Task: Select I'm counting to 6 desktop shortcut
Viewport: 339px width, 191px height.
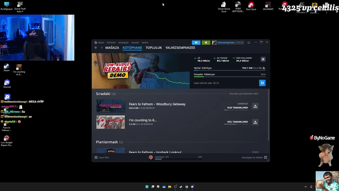Action: click(x=19, y=70)
